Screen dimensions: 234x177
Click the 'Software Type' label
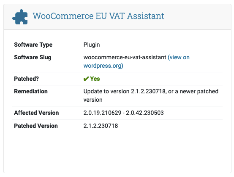click(33, 45)
